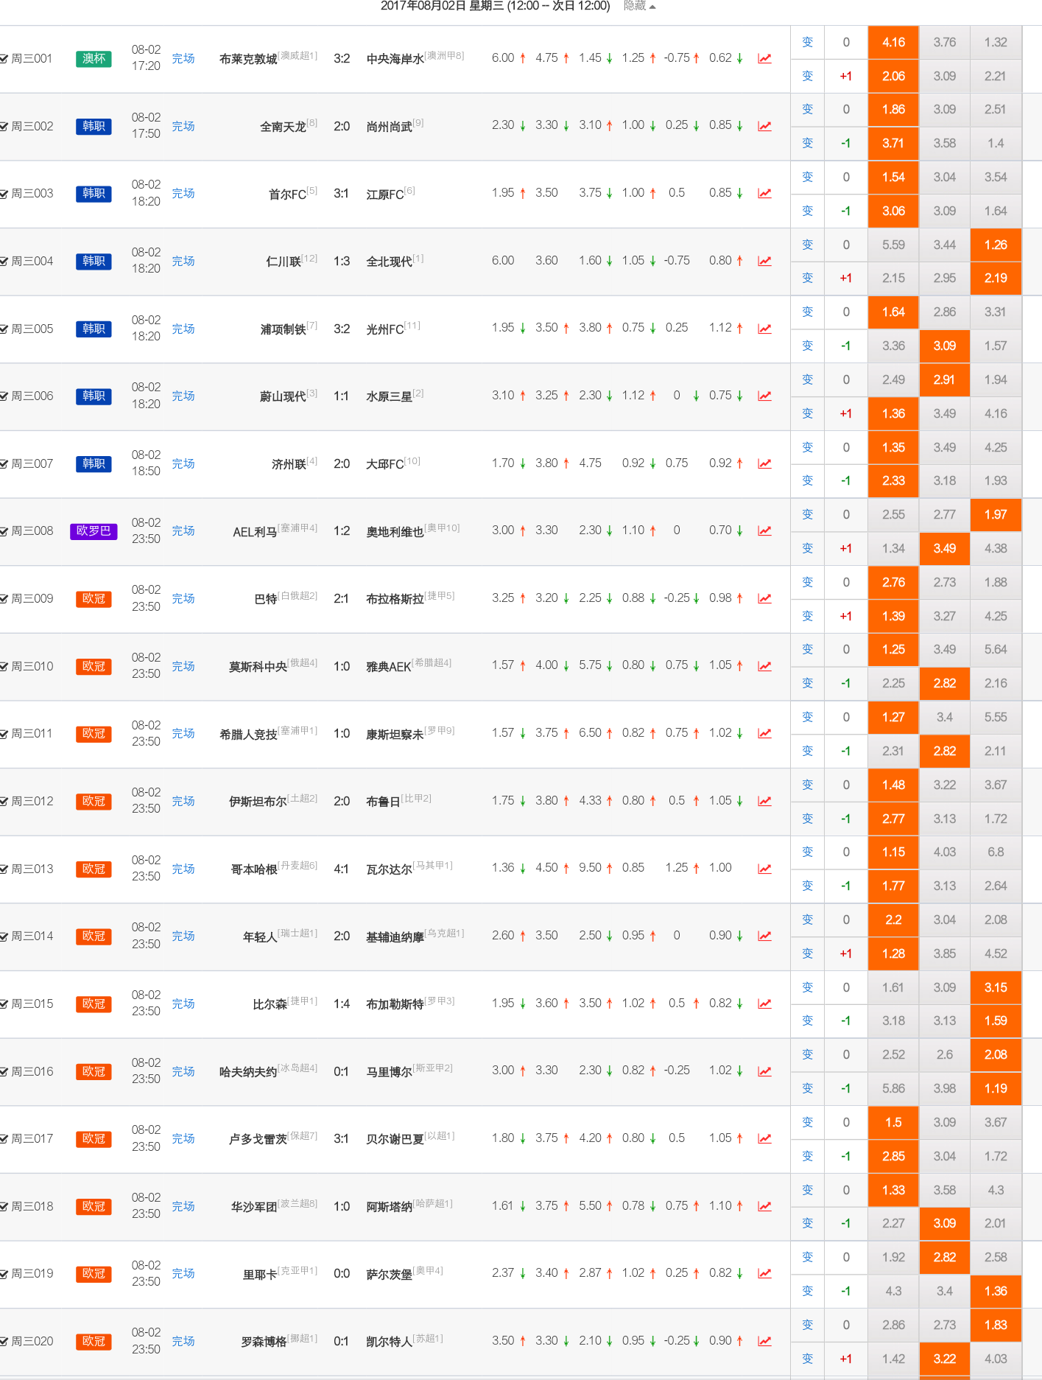Open the odds trend chart for 周三011
The width and height of the screenshot is (1042, 1380).
tap(764, 733)
